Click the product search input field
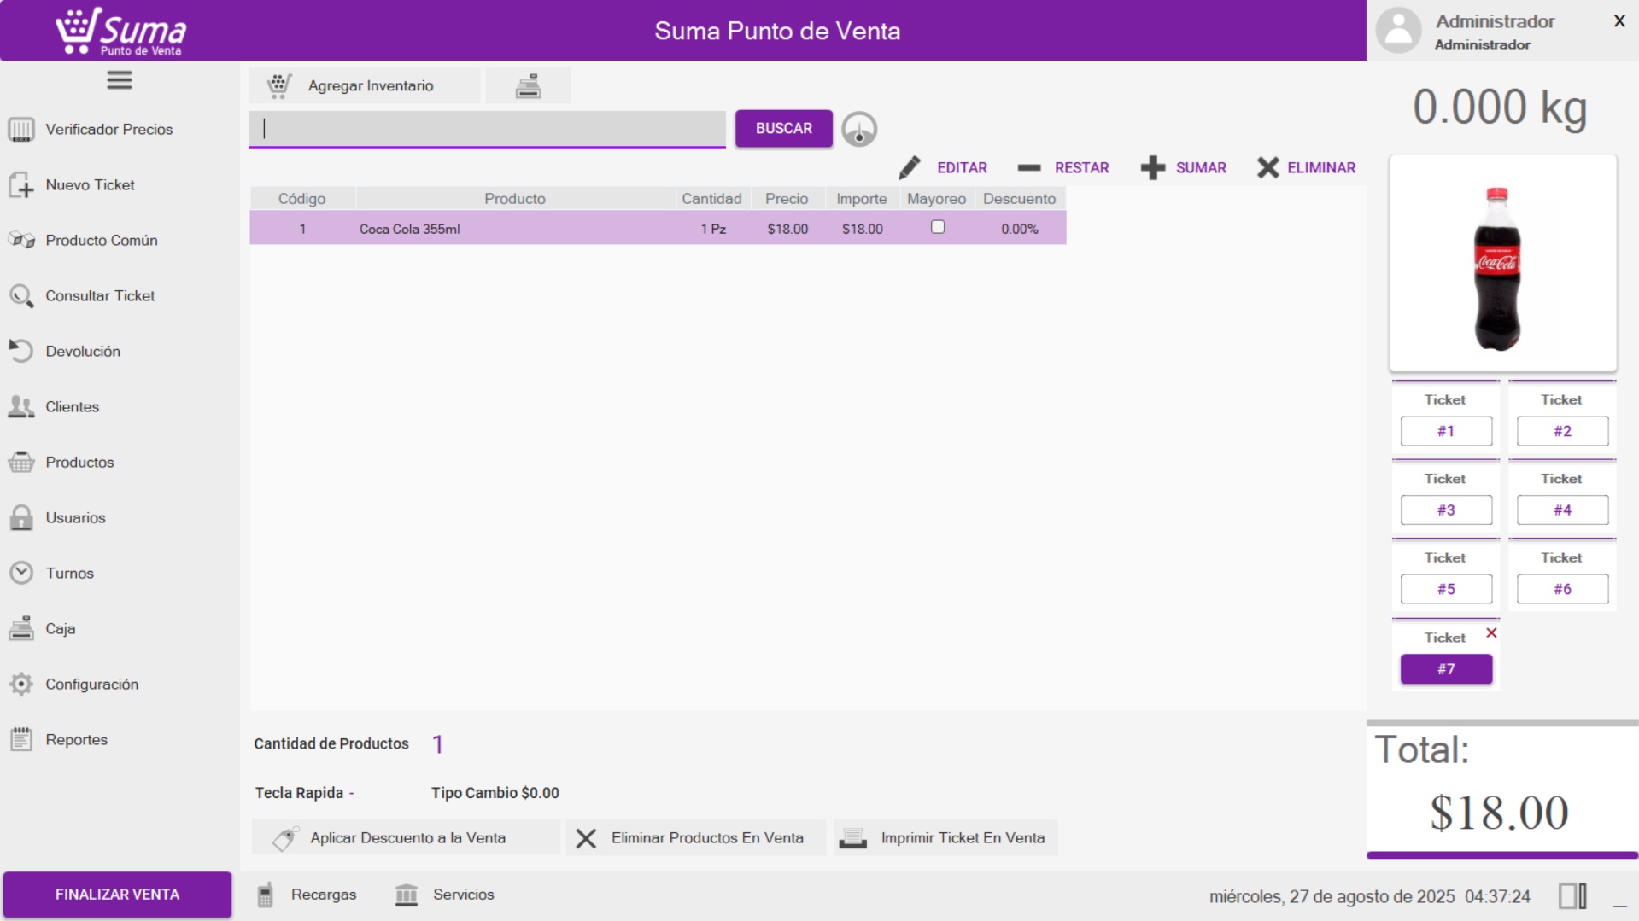The image size is (1639, 921). (x=487, y=128)
